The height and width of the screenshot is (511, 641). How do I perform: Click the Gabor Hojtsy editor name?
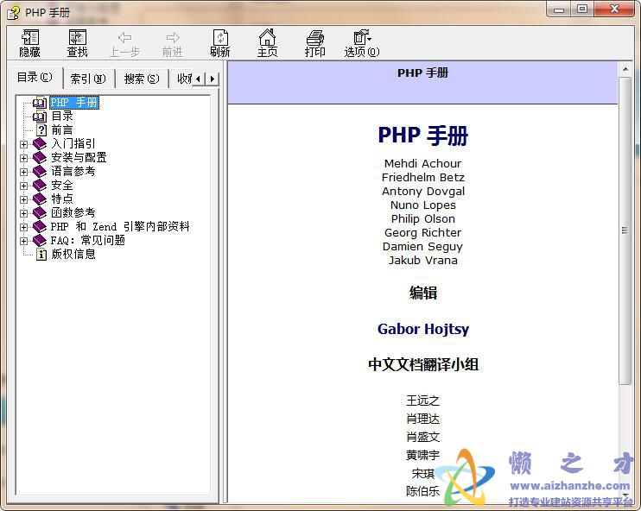click(423, 329)
